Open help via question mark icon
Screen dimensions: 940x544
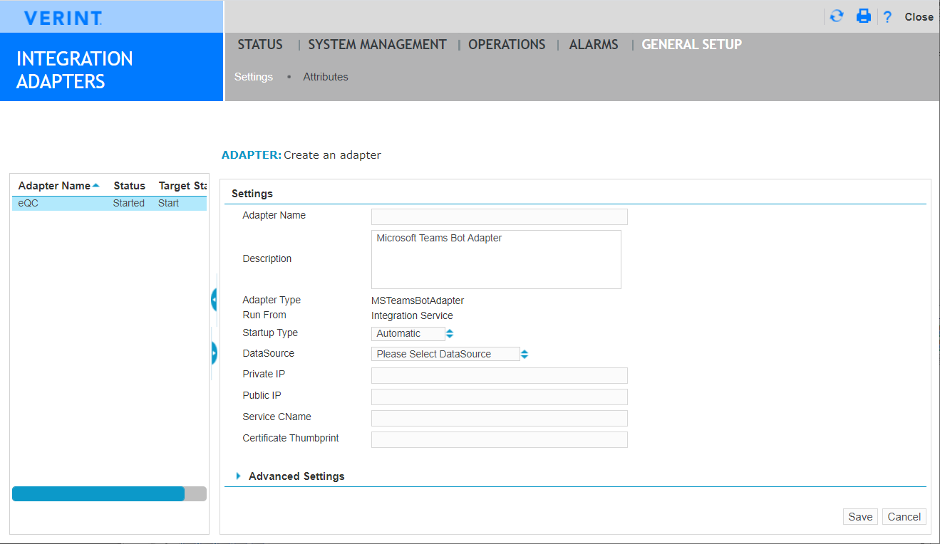coord(887,17)
